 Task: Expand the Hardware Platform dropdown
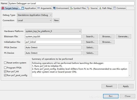click(53, 31)
